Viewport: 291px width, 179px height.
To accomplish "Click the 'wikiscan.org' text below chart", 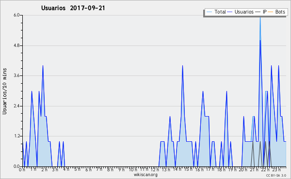I will pos(145,175).
